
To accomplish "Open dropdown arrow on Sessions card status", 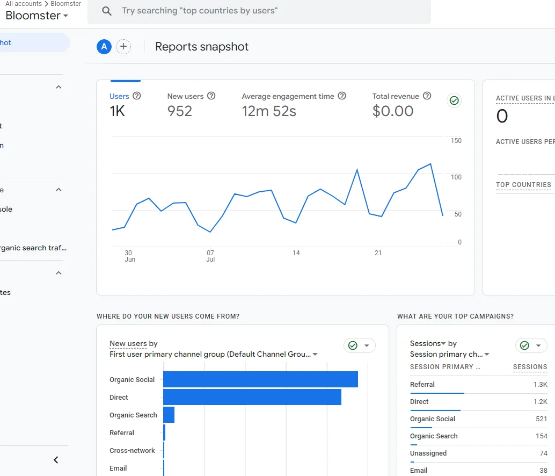I will [538, 345].
